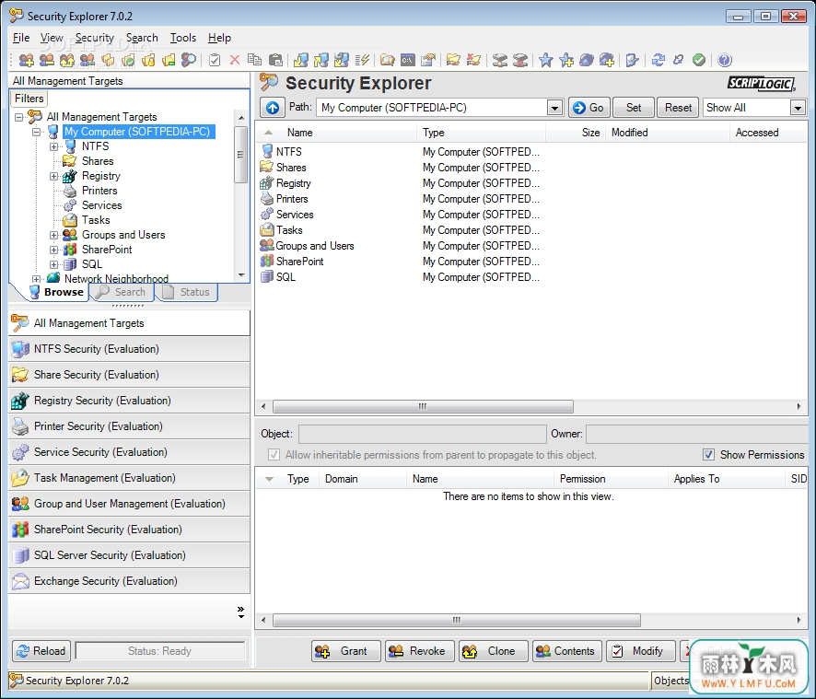Click the lightning list toolbar icon
This screenshot has width=816, height=699.
point(362,61)
